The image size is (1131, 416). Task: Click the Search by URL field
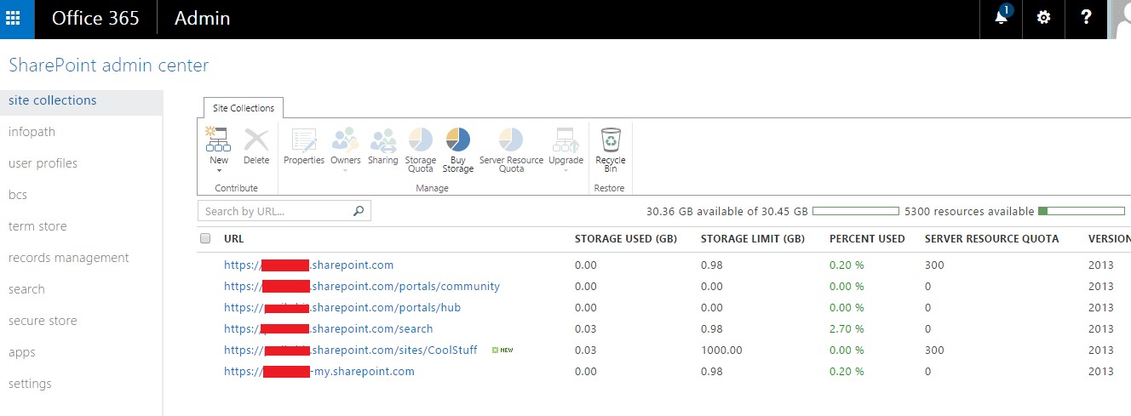(x=275, y=211)
